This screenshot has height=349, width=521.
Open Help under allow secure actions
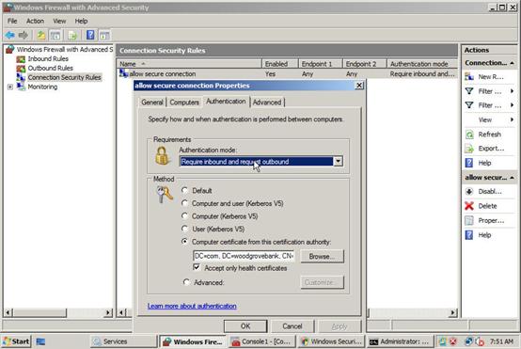pyautogui.click(x=484, y=235)
